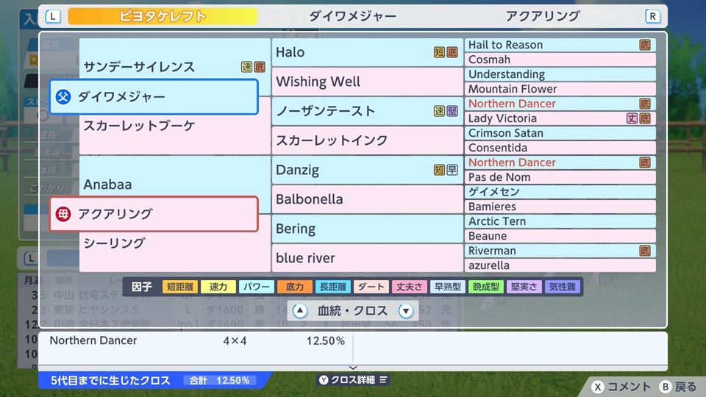Expand the cross list with the chevron

[353, 368]
